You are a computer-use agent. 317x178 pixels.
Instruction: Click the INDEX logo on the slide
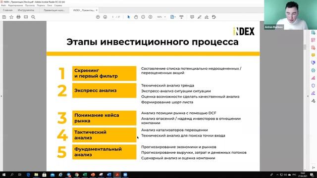point(244,32)
